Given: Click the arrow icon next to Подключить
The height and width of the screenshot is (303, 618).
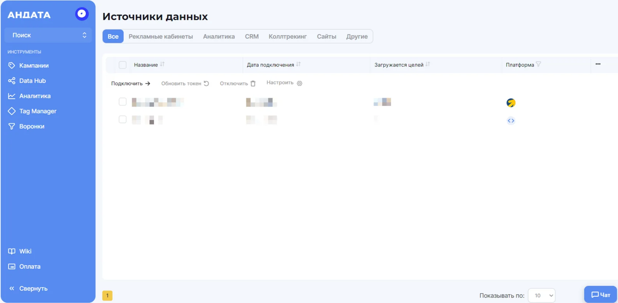Looking at the screenshot, I should pyautogui.click(x=148, y=84).
